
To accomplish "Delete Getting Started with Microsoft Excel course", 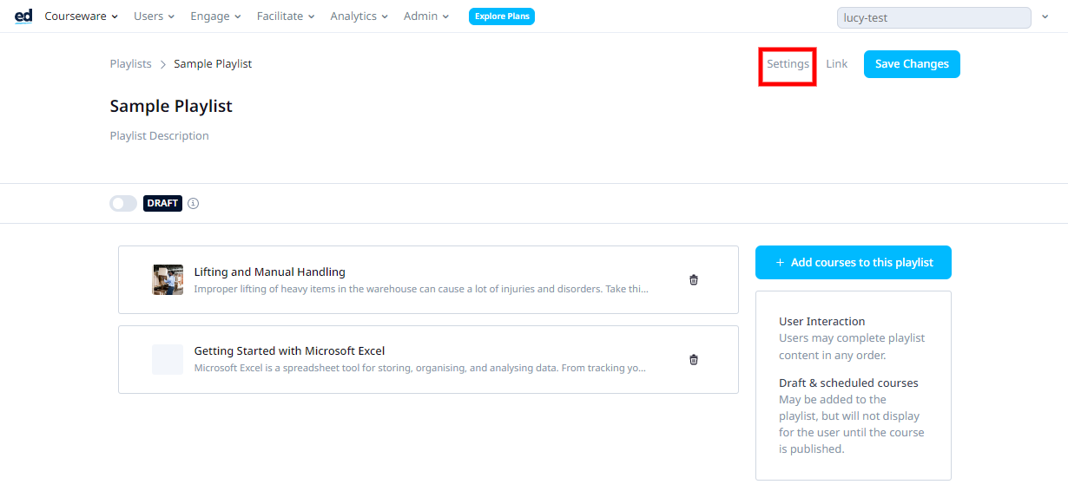I will (x=694, y=359).
